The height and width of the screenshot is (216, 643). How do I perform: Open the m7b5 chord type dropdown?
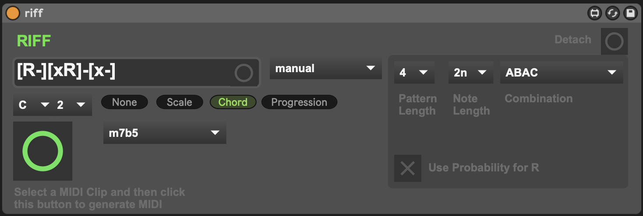[x=165, y=133]
